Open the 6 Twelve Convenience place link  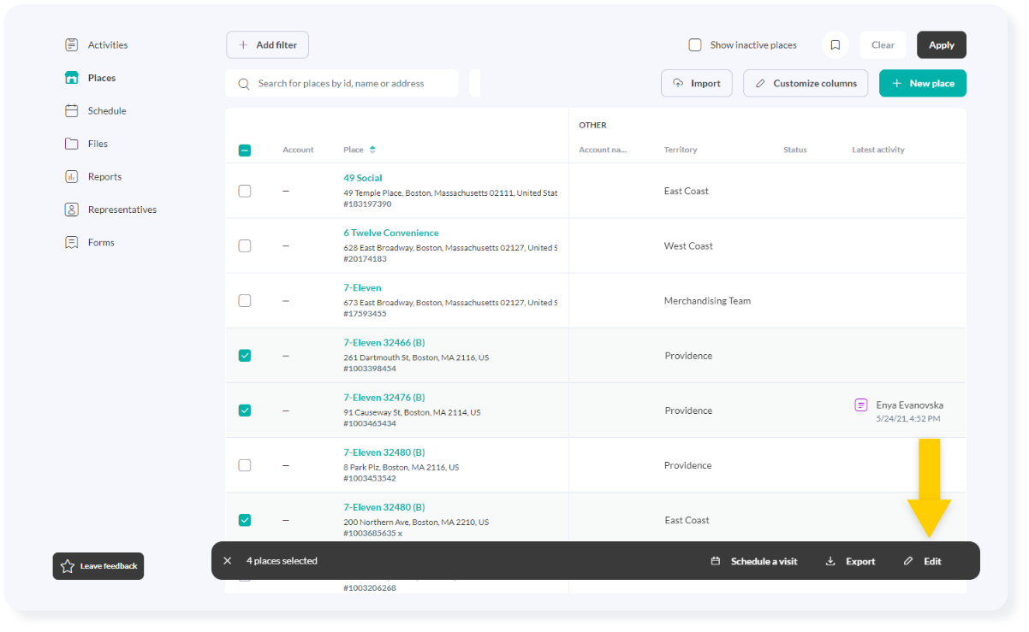click(x=390, y=233)
